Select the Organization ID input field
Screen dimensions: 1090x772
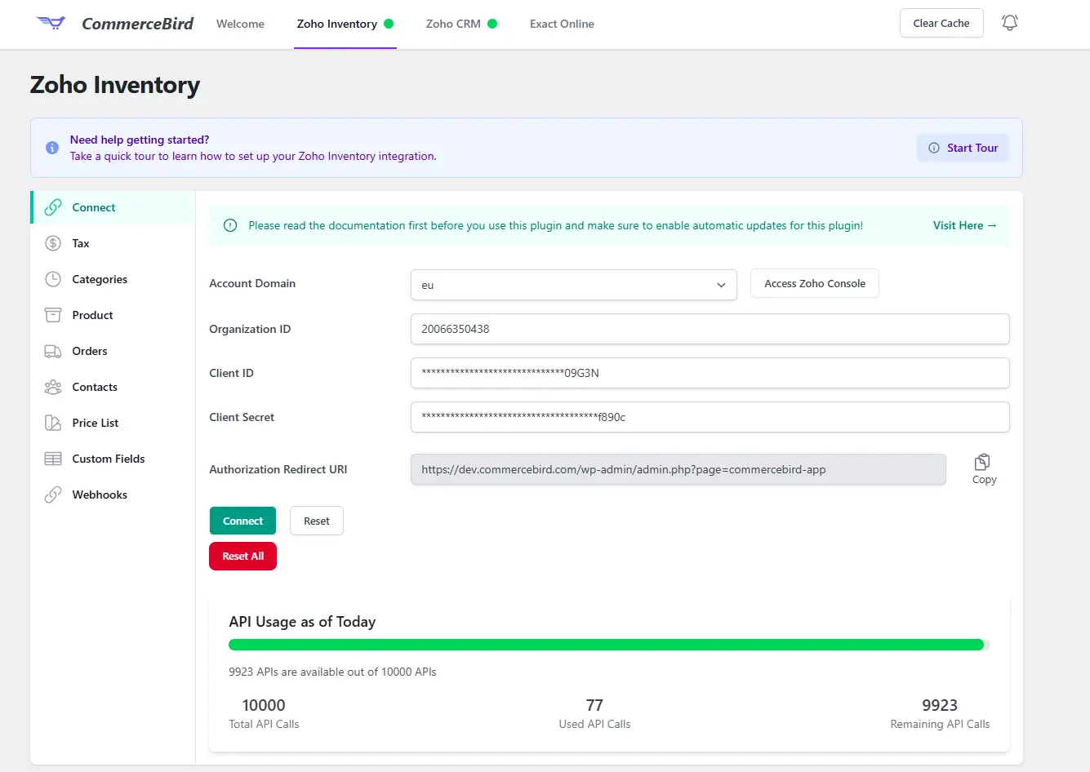(x=709, y=329)
